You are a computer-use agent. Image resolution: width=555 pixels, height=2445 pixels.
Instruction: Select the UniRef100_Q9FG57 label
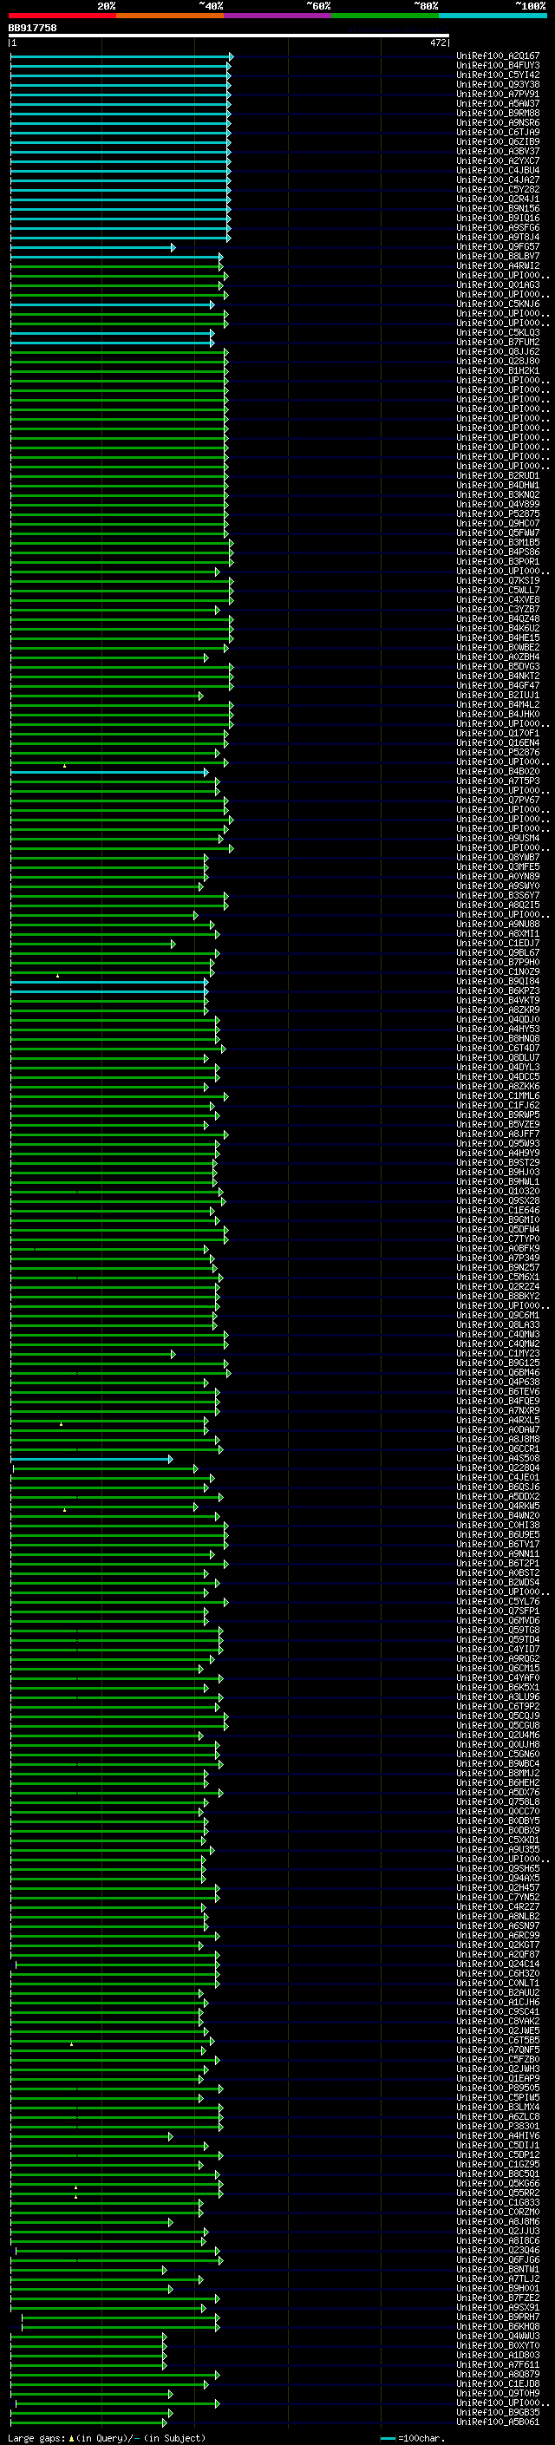click(x=498, y=247)
